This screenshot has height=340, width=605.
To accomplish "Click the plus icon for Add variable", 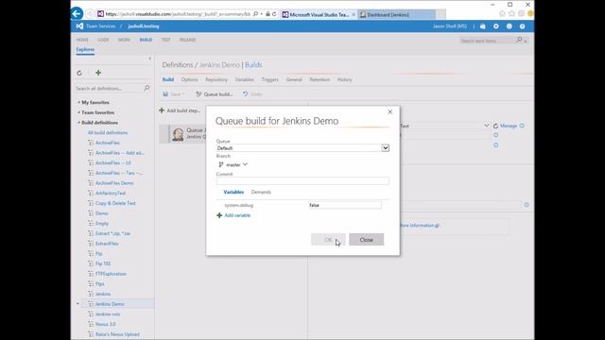I will click(x=219, y=215).
